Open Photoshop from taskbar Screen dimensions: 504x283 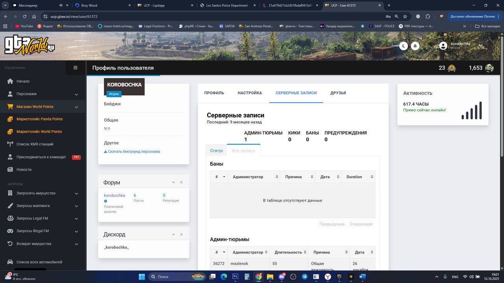235,277
